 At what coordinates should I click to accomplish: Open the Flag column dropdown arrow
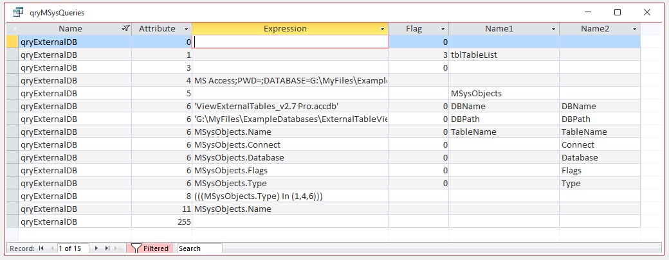coord(443,29)
